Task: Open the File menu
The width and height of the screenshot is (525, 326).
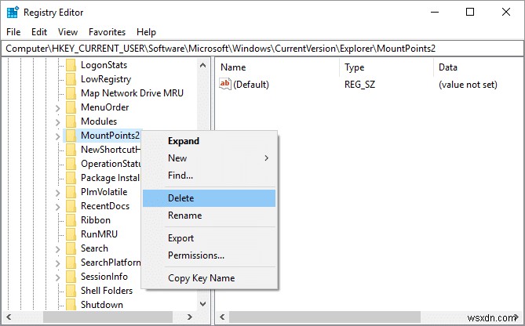Action: coord(13,32)
